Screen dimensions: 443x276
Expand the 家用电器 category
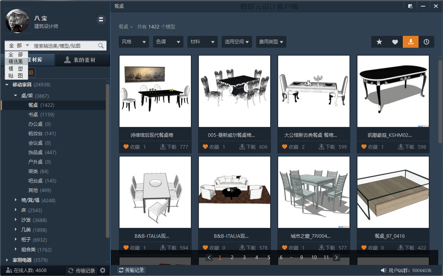pos(7,260)
